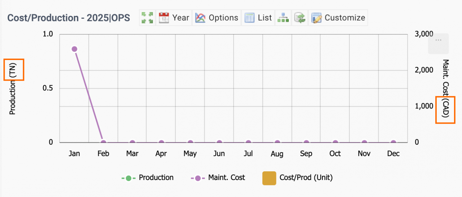Click the gold Cost/Prod legend swatch
Screen dimensions: 462x197
click(x=269, y=178)
